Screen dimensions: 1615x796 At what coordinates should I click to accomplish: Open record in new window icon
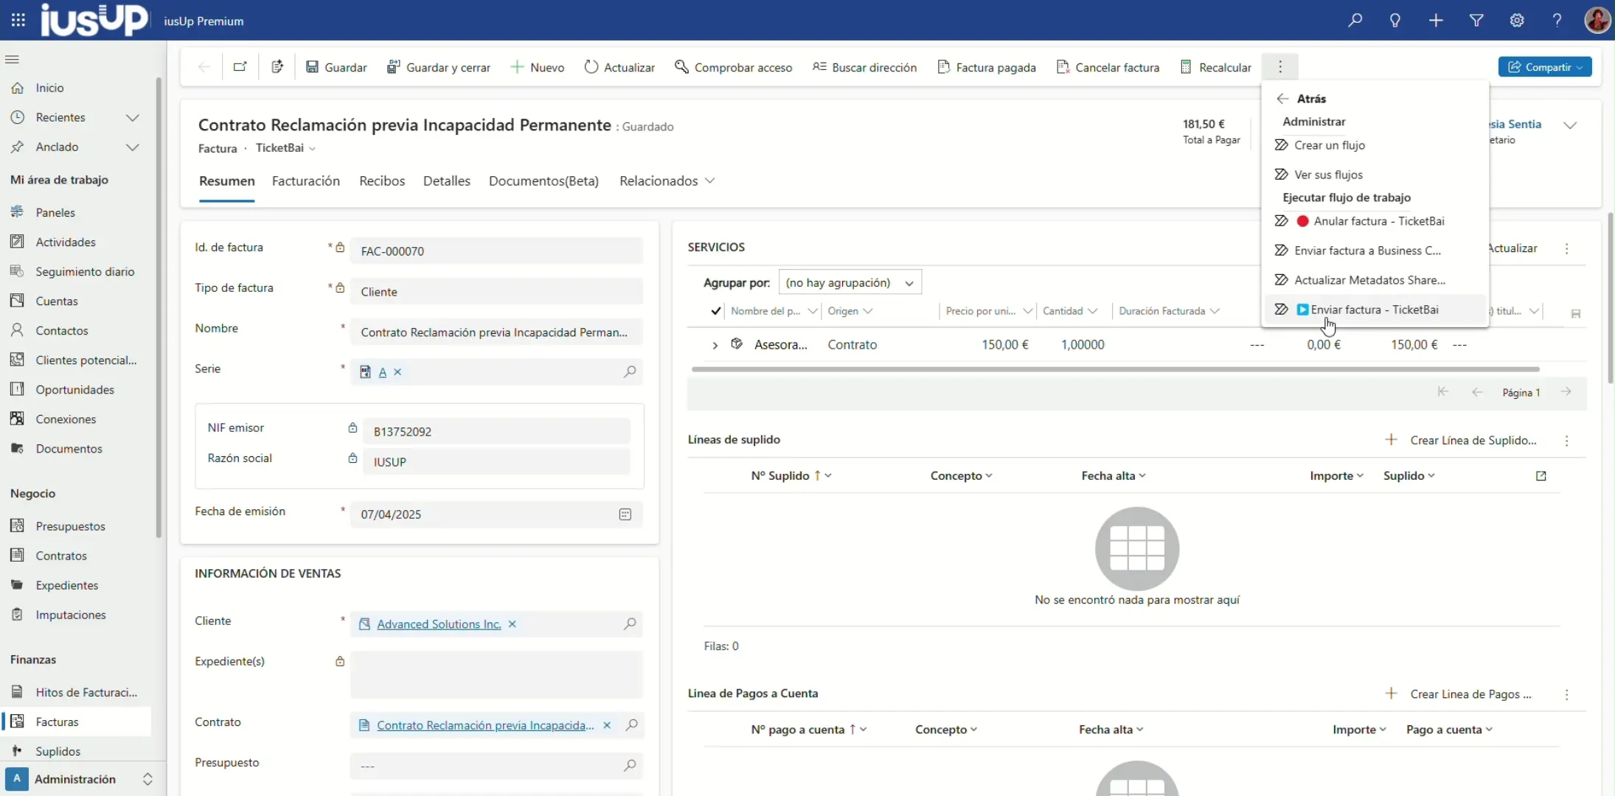tap(240, 67)
